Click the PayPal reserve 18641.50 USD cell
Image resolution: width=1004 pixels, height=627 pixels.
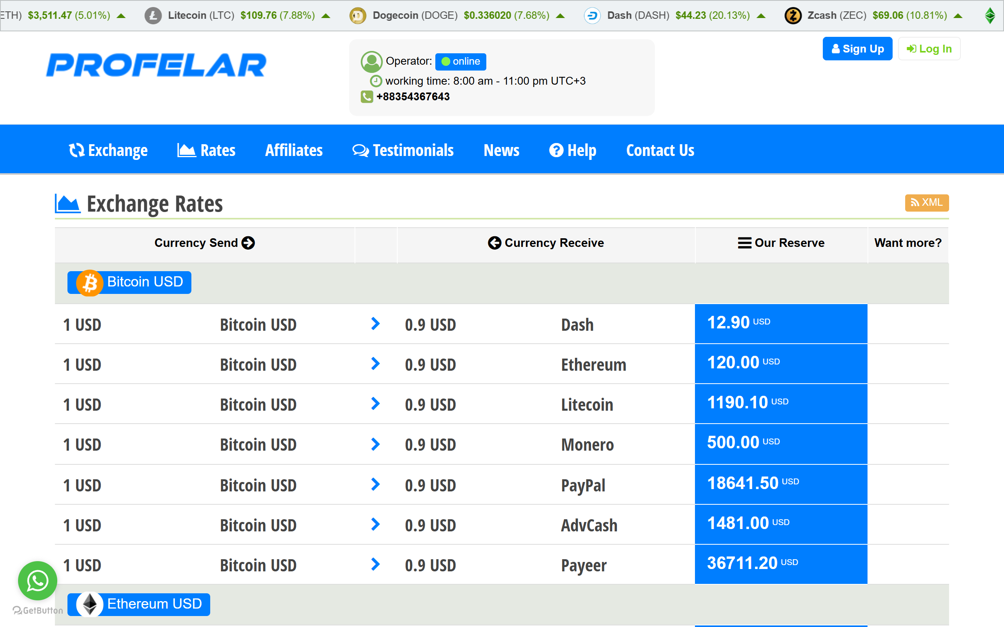point(781,484)
